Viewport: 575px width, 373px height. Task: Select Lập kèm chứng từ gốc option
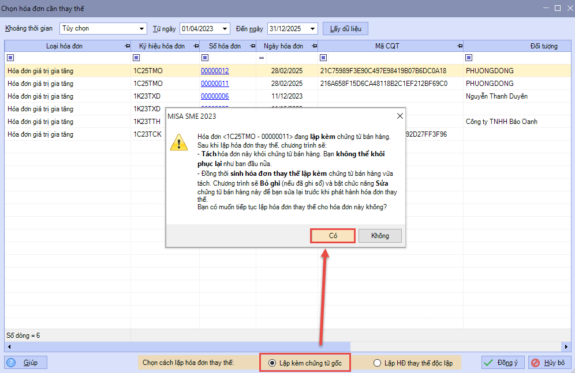tap(272, 363)
